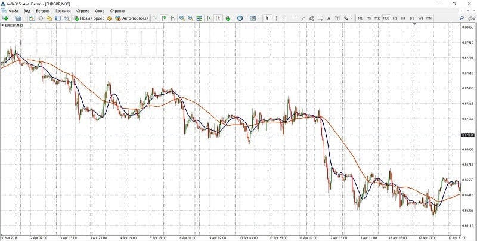
Task: Switch chart to candlesticks
Action: tap(164, 18)
